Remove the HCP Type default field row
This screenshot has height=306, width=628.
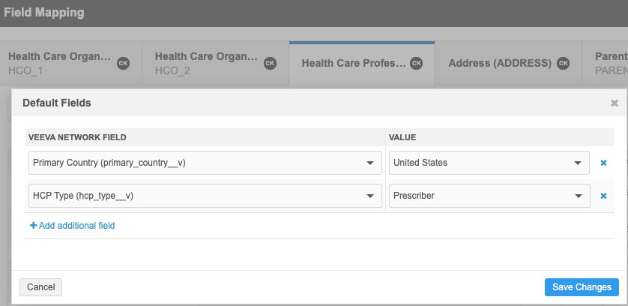pos(603,196)
